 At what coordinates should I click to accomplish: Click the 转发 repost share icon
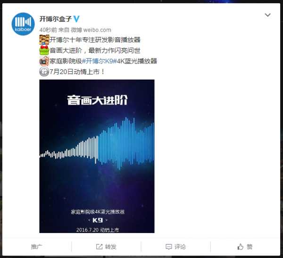(99, 247)
